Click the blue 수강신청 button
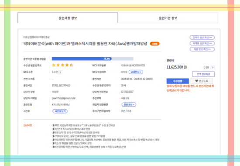This screenshot has width=240, height=166. coord(178,81)
